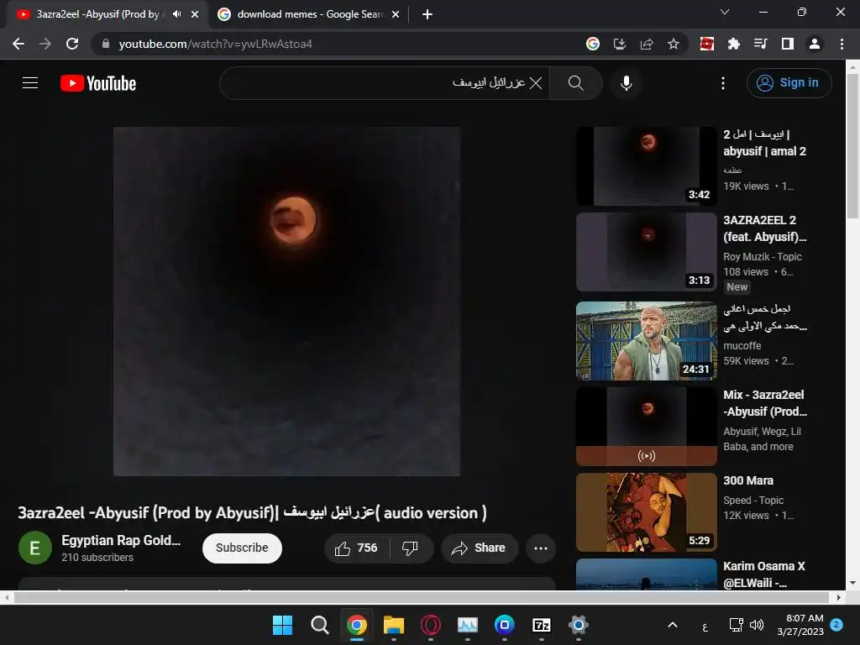This screenshot has height=645, width=860.
Task: Open Windows taskbar search
Action: [x=319, y=625]
